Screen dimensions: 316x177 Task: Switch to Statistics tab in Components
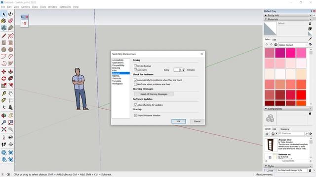(x=284, y=129)
